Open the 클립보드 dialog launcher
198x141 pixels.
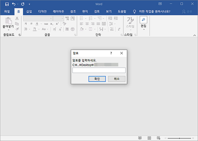click(x=20, y=35)
